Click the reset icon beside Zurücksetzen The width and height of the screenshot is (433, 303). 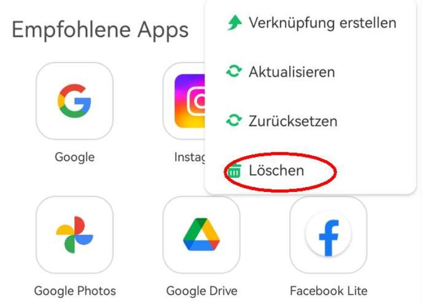[x=234, y=121]
